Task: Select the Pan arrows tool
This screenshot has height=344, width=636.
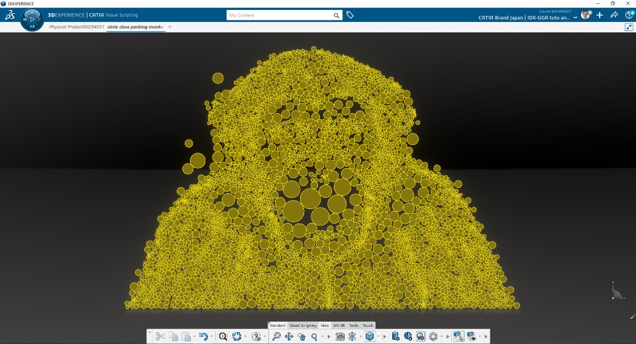Action: point(289,336)
